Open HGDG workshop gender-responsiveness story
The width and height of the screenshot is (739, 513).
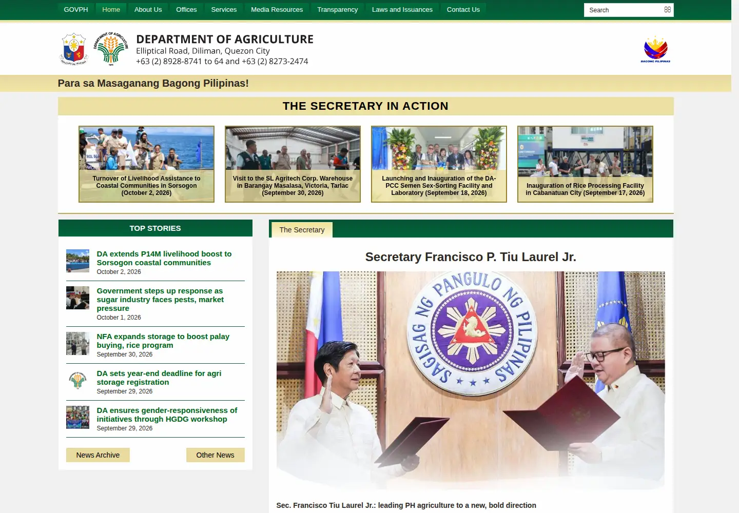pos(167,415)
